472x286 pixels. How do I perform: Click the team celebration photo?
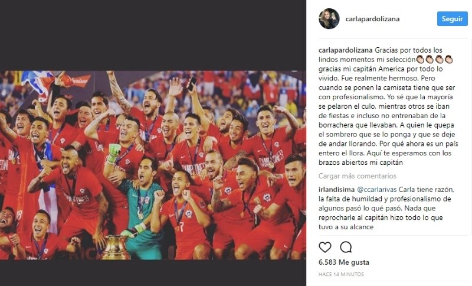tap(153, 165)
